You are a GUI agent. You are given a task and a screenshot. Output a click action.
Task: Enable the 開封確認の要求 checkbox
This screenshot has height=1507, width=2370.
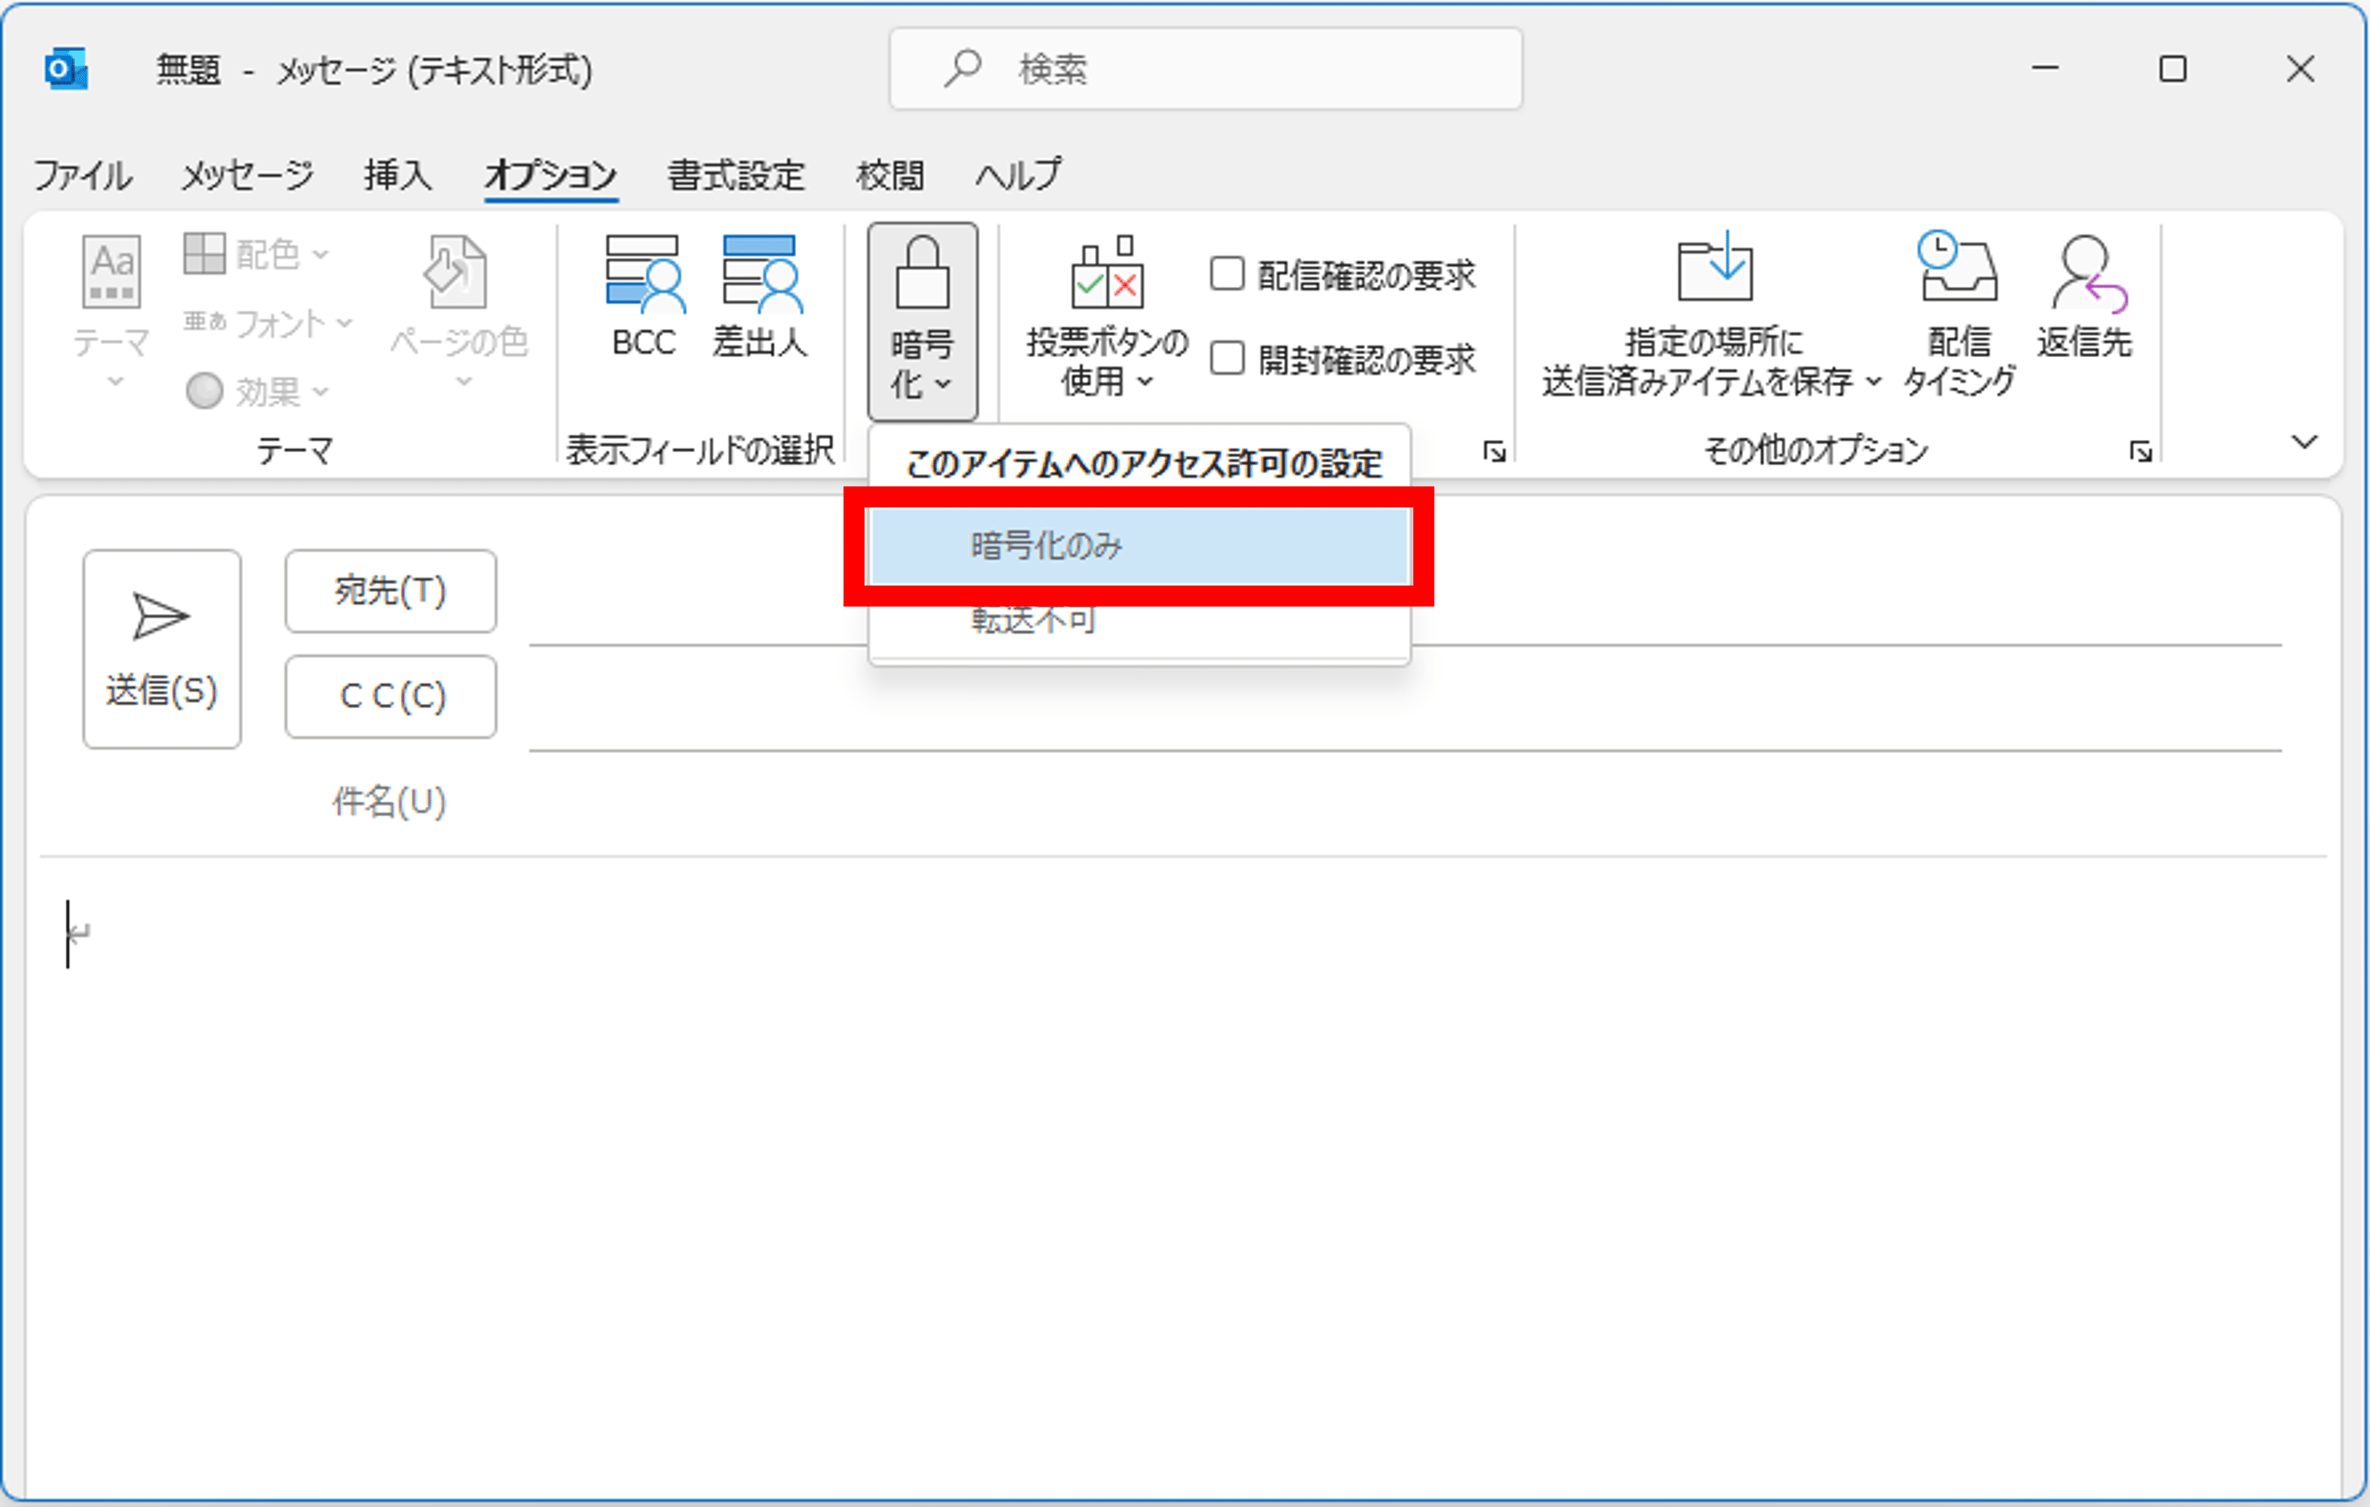pyautogui.click(x=1228, y=359)
